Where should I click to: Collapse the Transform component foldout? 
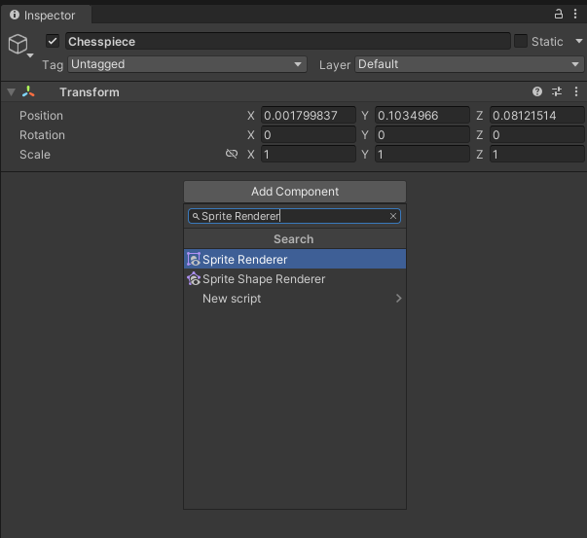point(12,92)
